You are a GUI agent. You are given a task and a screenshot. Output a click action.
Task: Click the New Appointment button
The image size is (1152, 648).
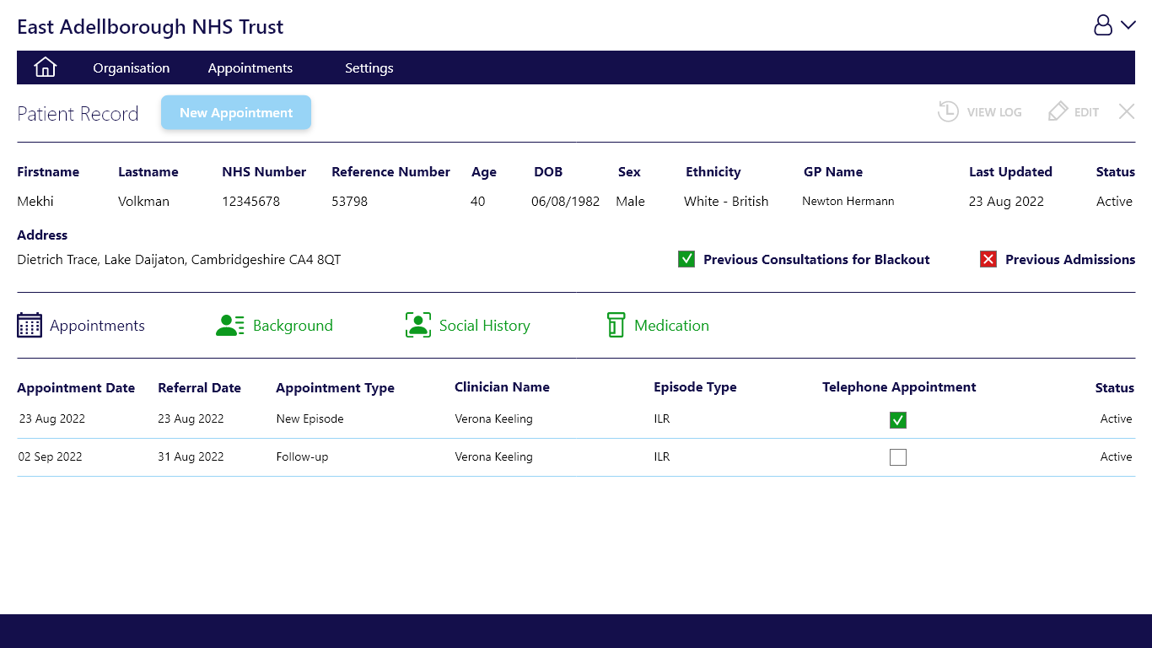coord(236,113)
